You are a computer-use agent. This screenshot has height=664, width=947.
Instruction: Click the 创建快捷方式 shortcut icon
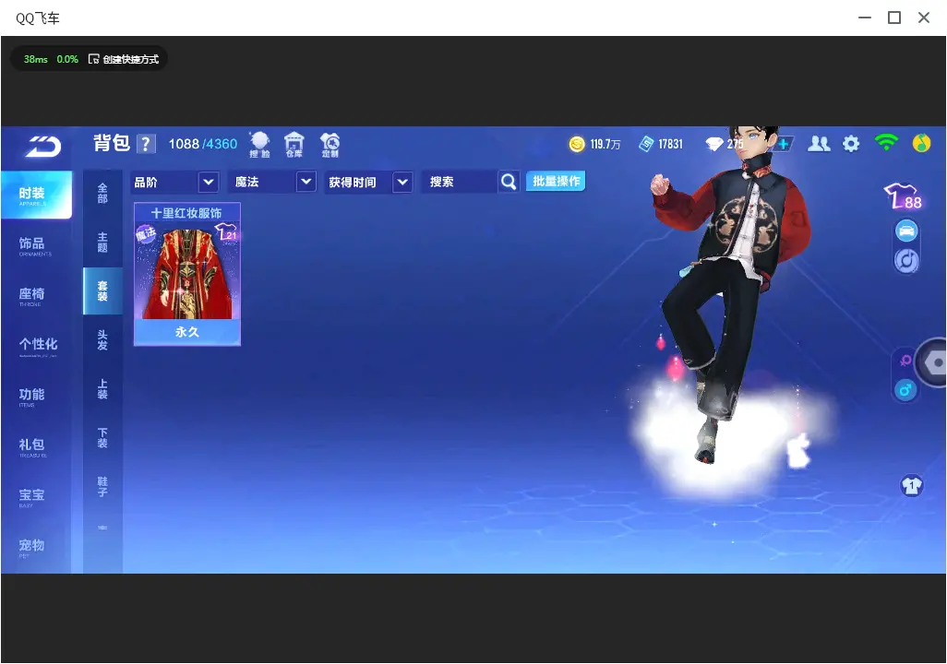point(93,59)
